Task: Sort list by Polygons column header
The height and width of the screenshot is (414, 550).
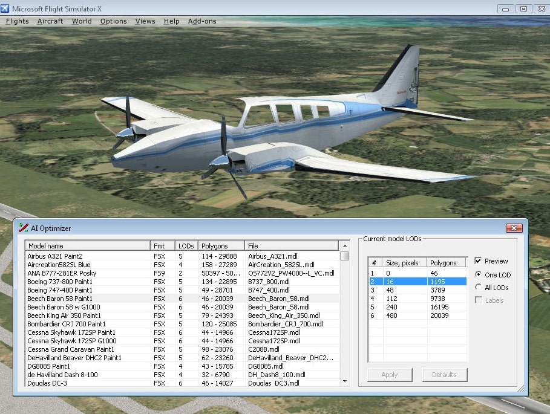Action: click(221, 246)
